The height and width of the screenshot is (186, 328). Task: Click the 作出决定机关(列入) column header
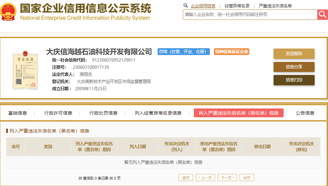(177, 147)
